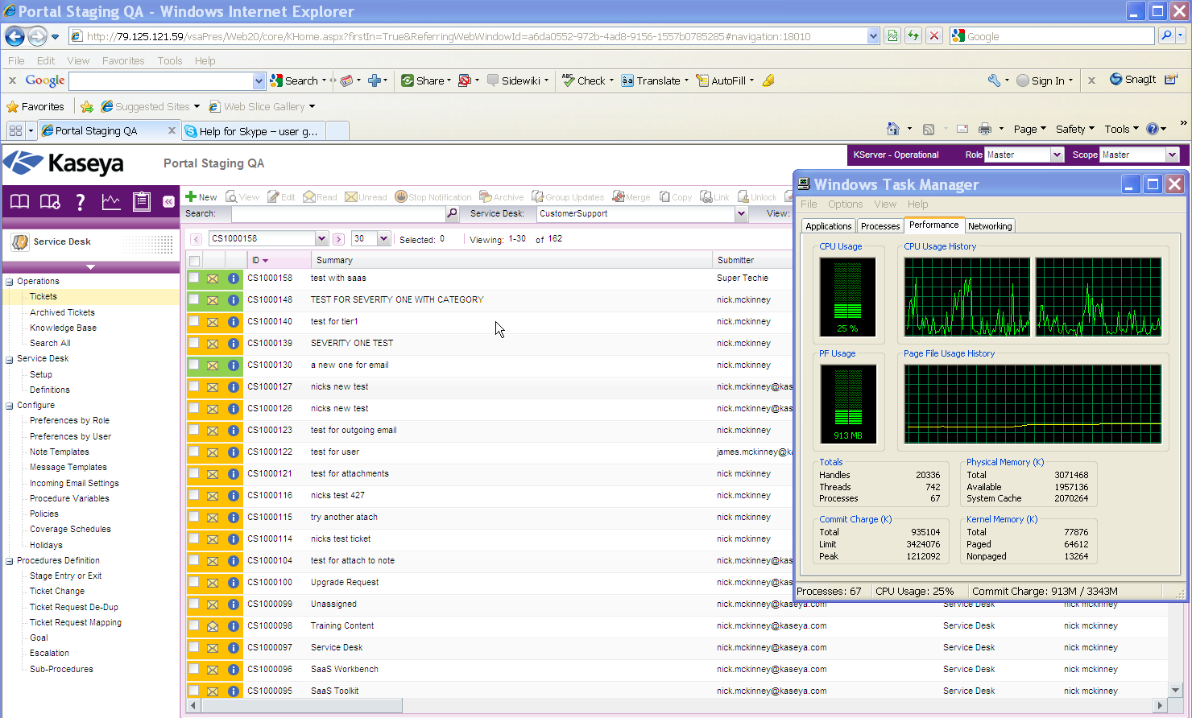The width and height of the screenshot is (1192, 718).
Task: Collapse the navigation panel with double-arrow icon
Action: coord(168,201)
